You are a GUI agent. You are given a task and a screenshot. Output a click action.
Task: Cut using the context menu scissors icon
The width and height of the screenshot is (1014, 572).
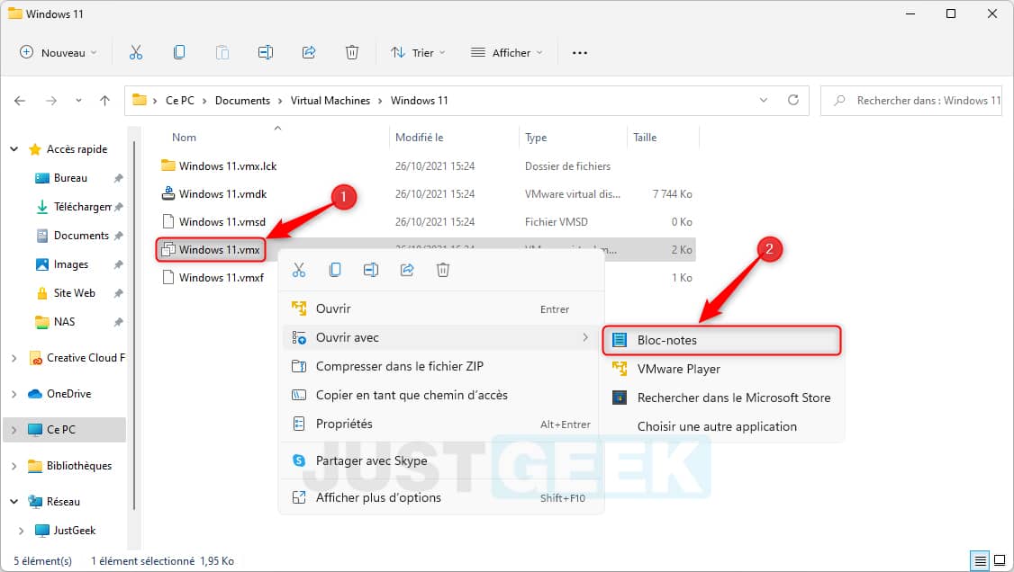click(x=299, y=270)
